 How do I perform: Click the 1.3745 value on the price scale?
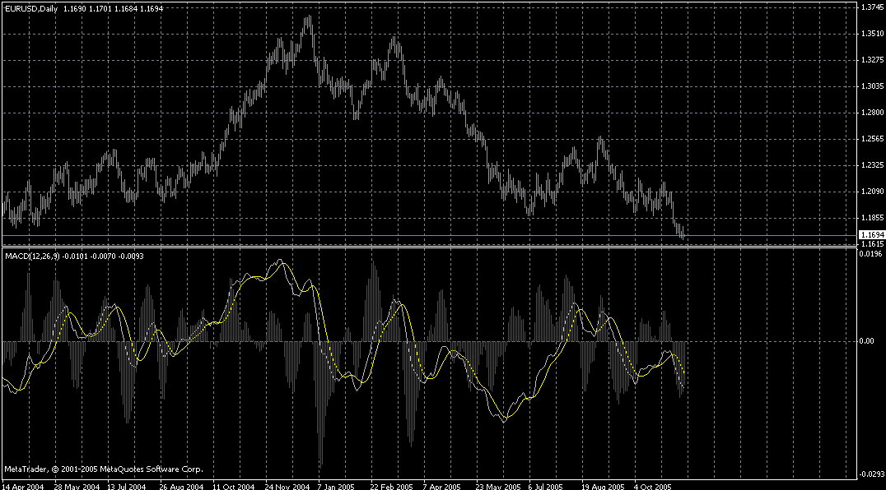coord(871,8)
